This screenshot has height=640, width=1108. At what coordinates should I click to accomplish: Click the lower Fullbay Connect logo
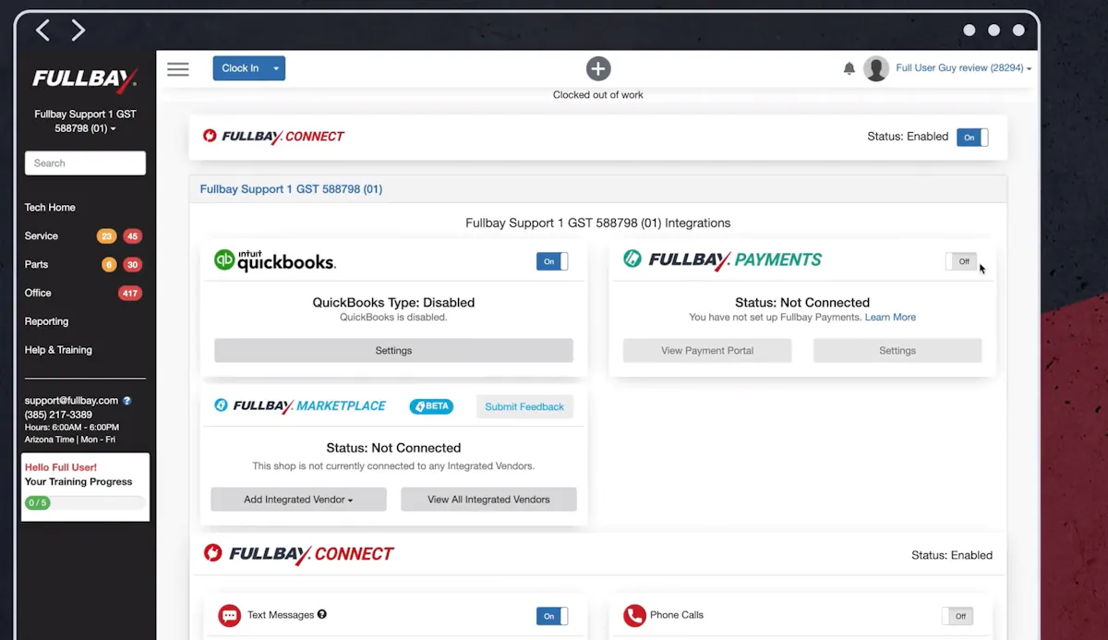(298, 554)
